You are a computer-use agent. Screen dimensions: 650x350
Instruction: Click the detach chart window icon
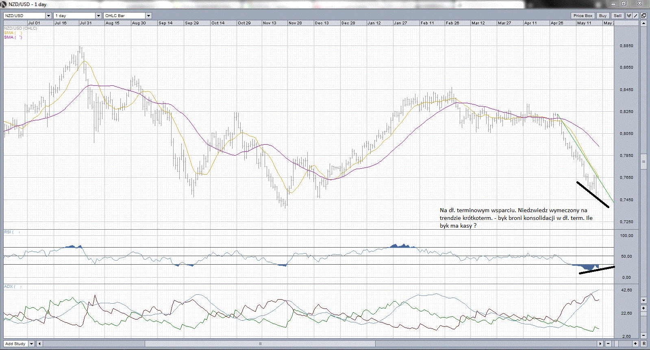643,15
